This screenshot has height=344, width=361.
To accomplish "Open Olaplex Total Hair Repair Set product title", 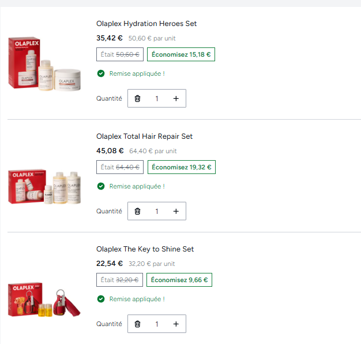I will tap(144, 136).
